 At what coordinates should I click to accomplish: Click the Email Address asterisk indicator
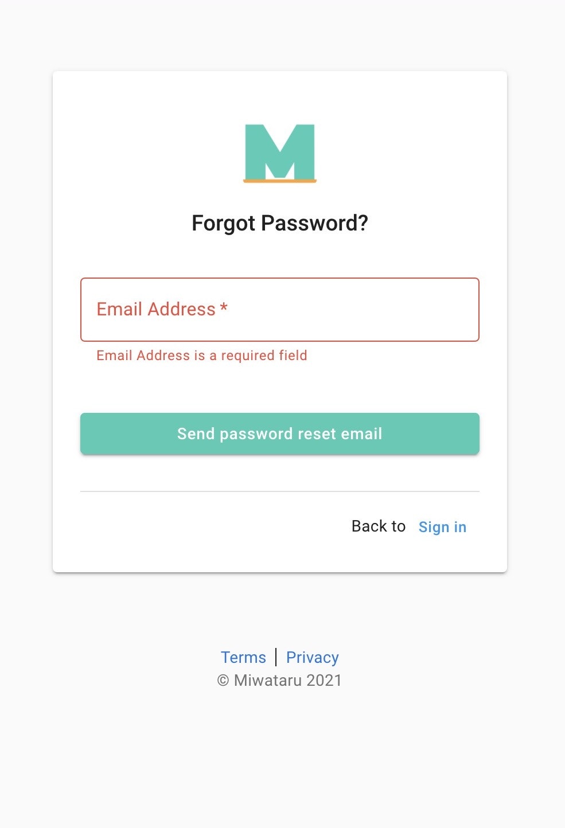224,309
